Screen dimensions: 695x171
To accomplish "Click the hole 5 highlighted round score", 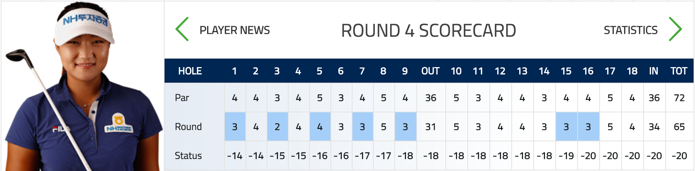I will tap(320, 126).
